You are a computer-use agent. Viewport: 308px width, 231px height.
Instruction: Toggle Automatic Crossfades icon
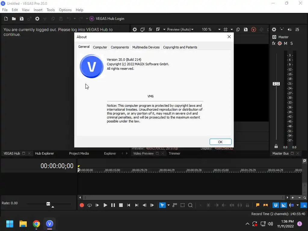(x=283, y=205)
